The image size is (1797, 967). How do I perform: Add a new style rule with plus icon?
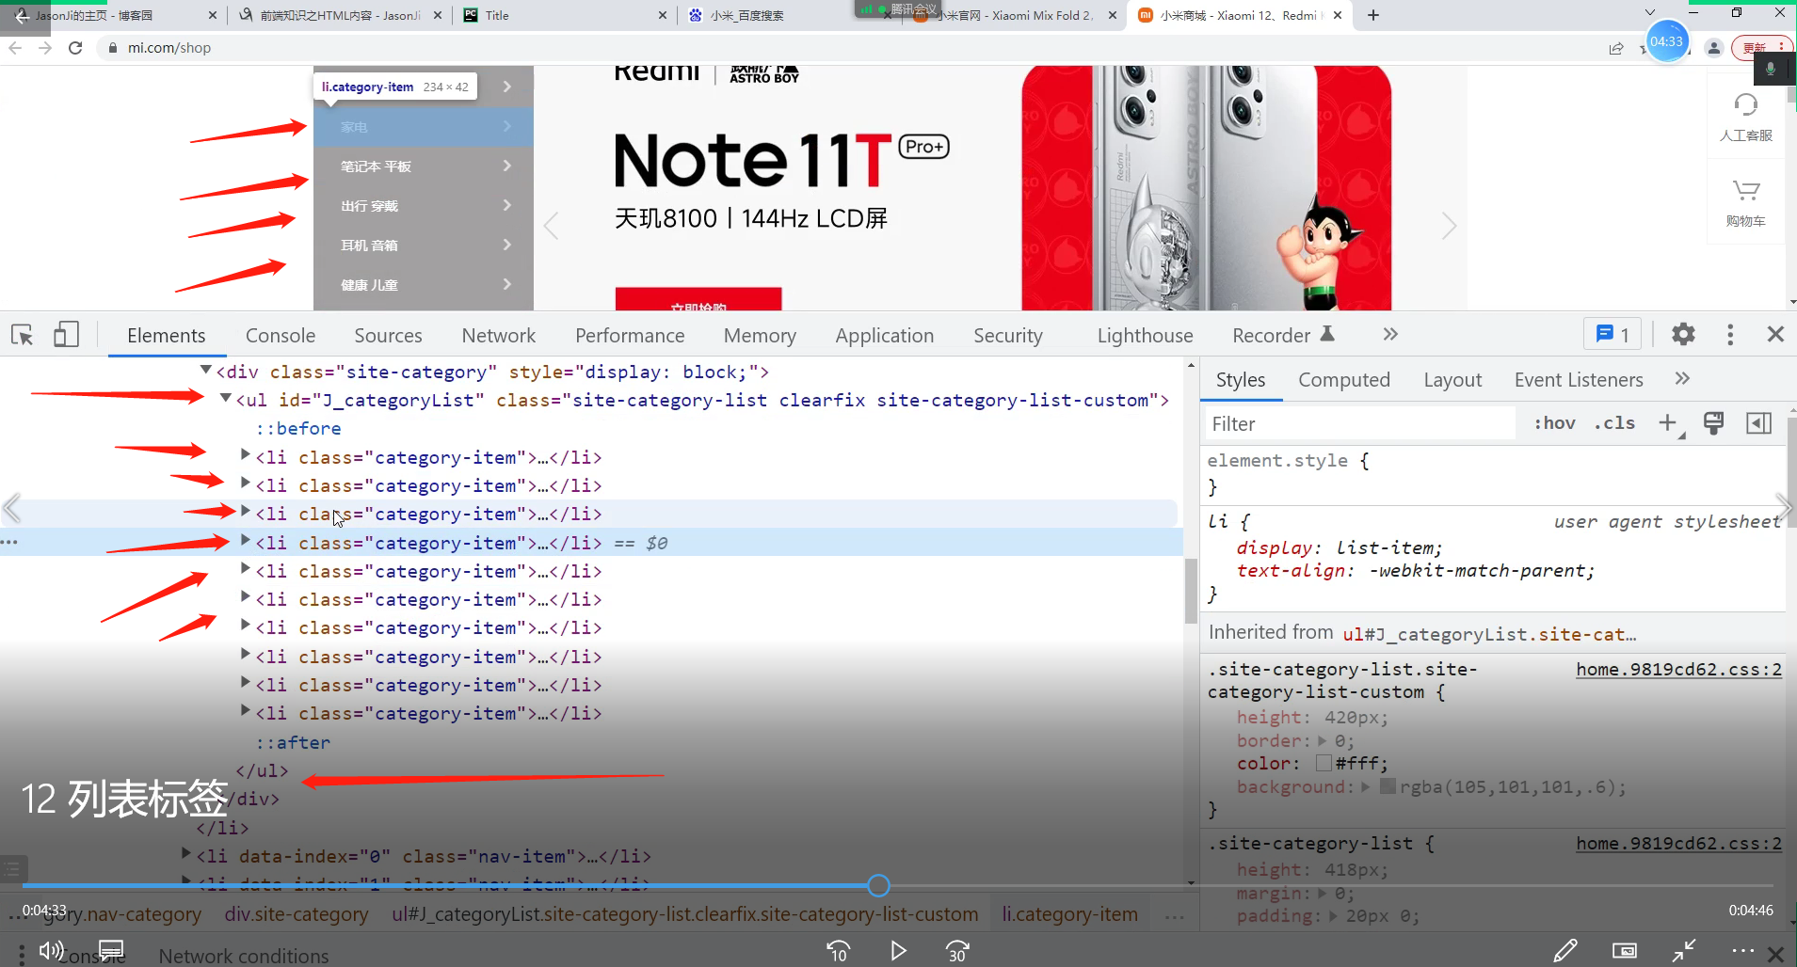click(1668, 423)
